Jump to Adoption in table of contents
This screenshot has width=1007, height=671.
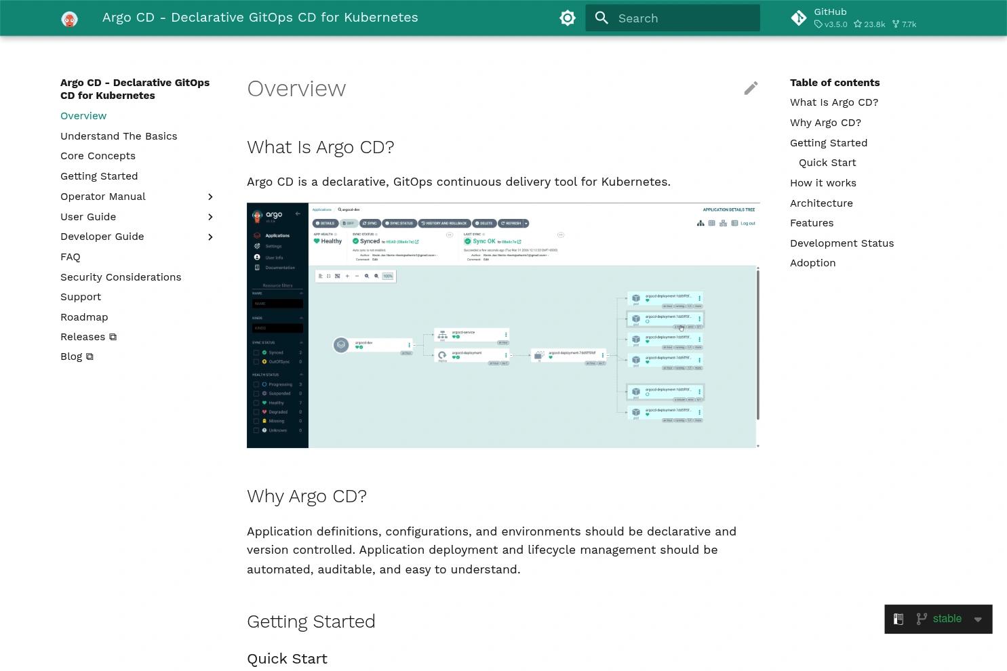(812, 263)
